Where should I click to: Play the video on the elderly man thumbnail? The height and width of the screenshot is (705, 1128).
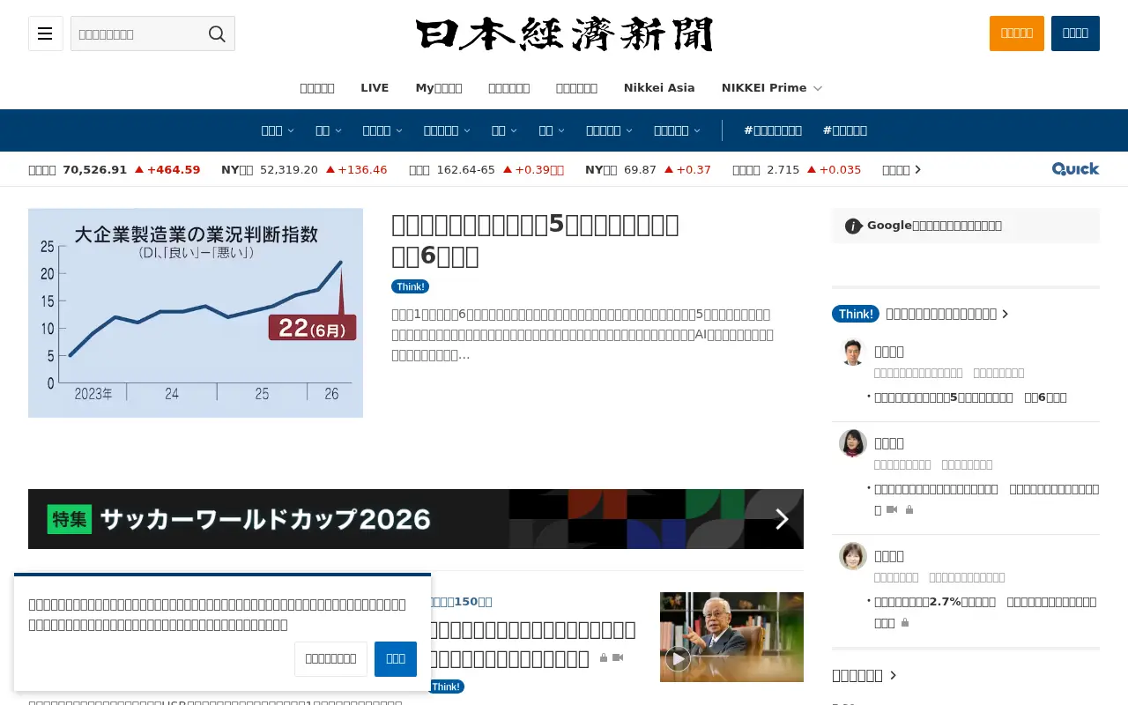pos(678,658)
